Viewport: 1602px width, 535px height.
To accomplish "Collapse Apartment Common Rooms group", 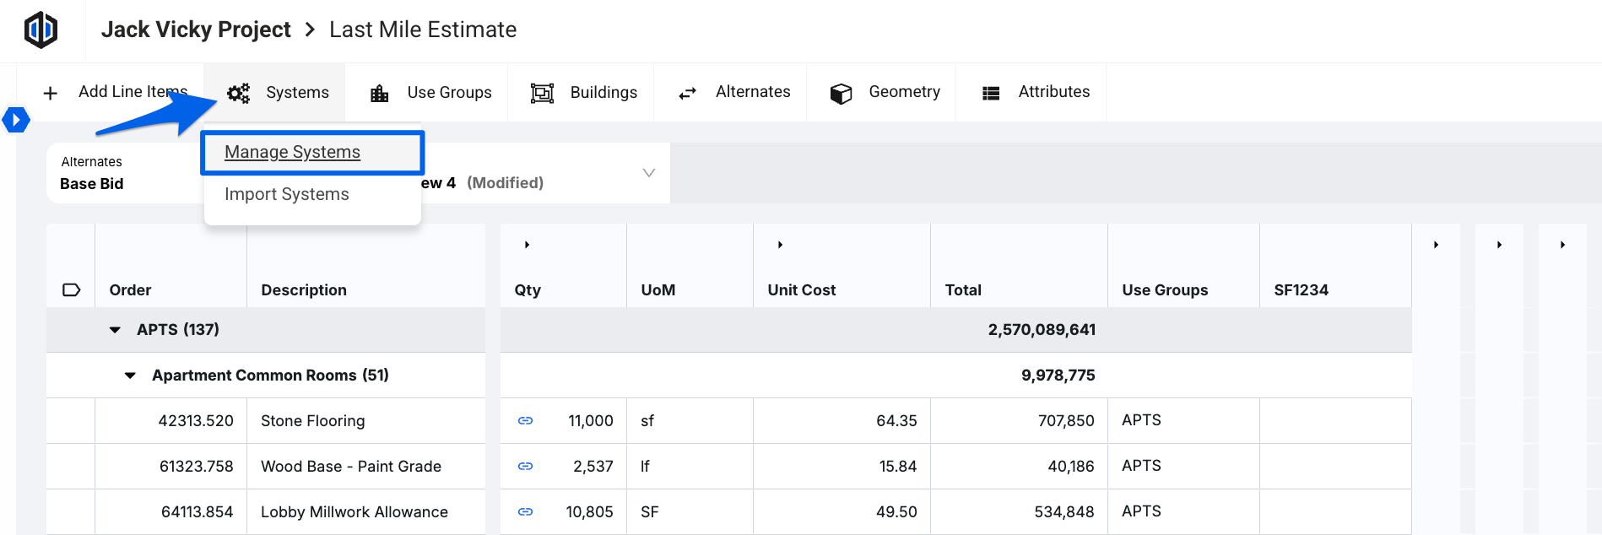I will (x=130, y=376).
